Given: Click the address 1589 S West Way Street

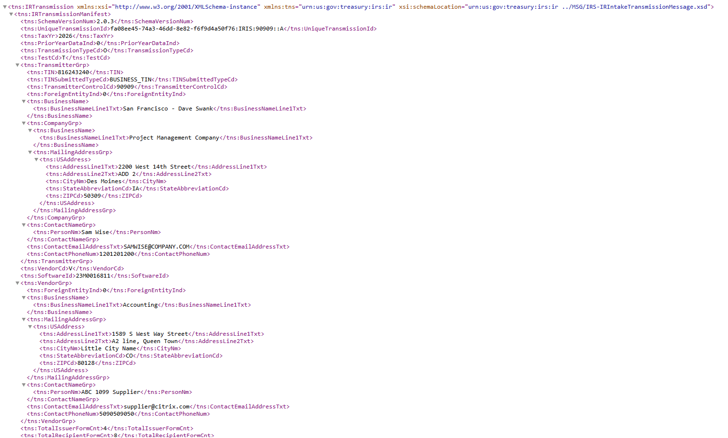Looking at the screenshot, I should (150, 334).
